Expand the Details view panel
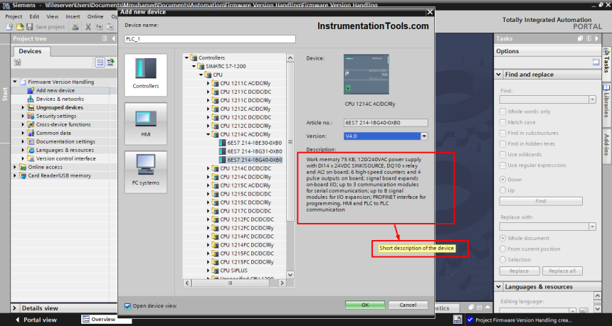 [x=14, y=308]
